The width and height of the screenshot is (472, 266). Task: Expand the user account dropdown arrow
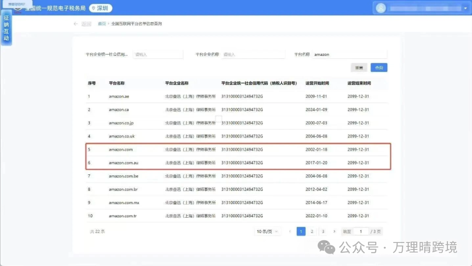pos(465,8)
